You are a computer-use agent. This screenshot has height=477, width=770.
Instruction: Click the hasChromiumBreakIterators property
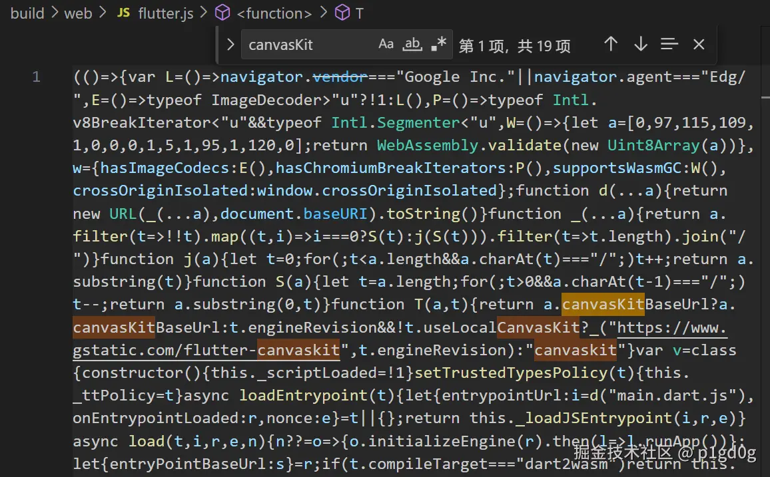[391, 168]
